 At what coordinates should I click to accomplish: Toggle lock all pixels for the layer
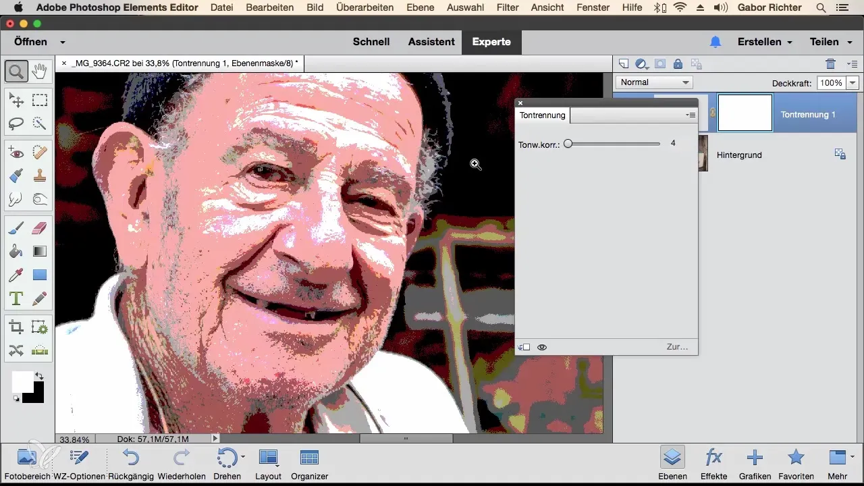point(678,63)
